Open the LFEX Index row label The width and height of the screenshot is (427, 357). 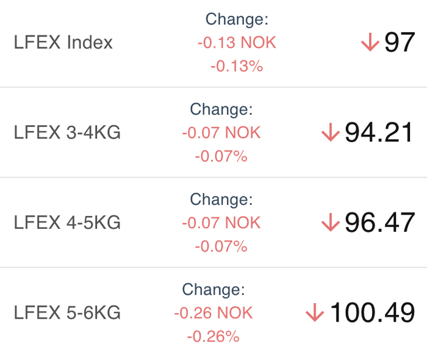coord(63,42)
